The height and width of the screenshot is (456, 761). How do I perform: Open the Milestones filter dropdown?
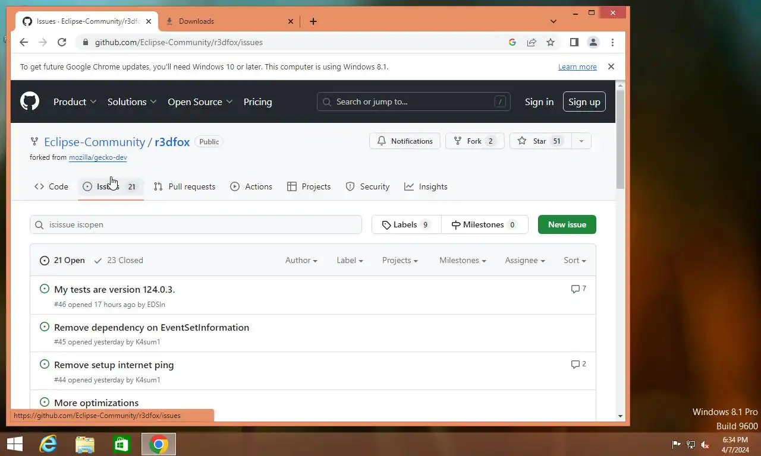[463, 260]
